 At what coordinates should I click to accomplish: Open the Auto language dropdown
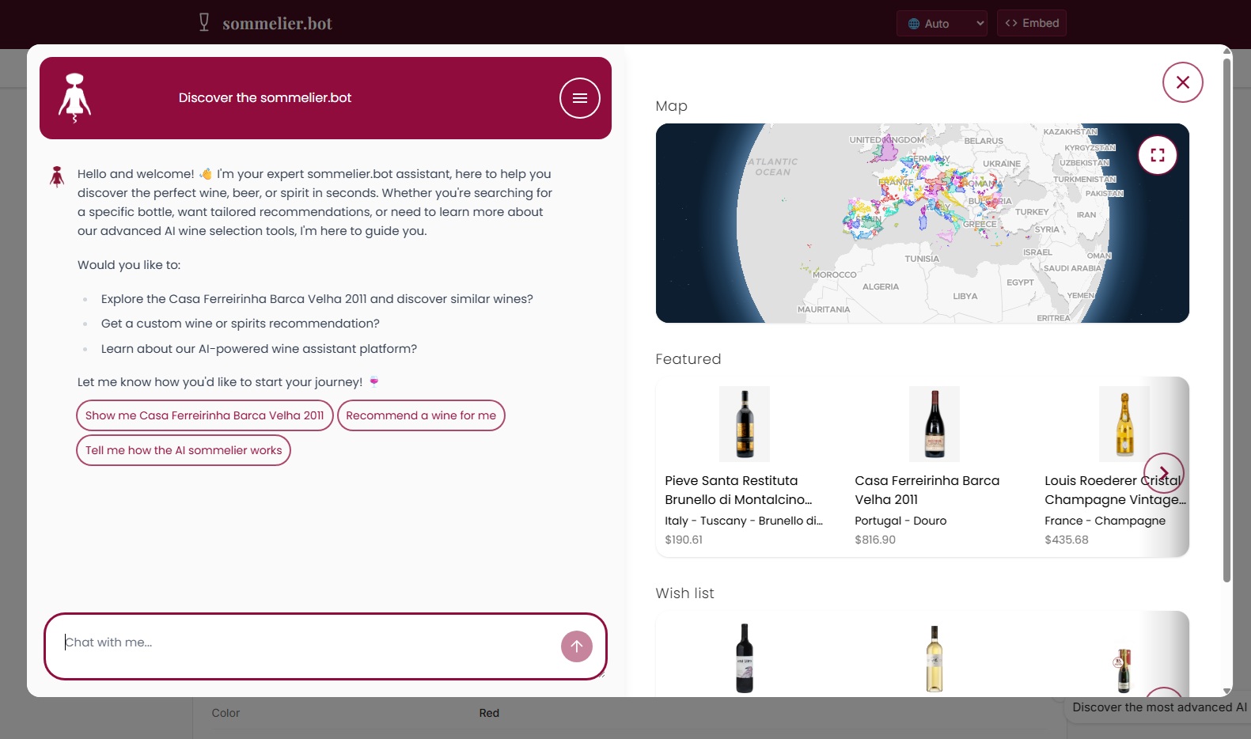click(x=942, y=24)
